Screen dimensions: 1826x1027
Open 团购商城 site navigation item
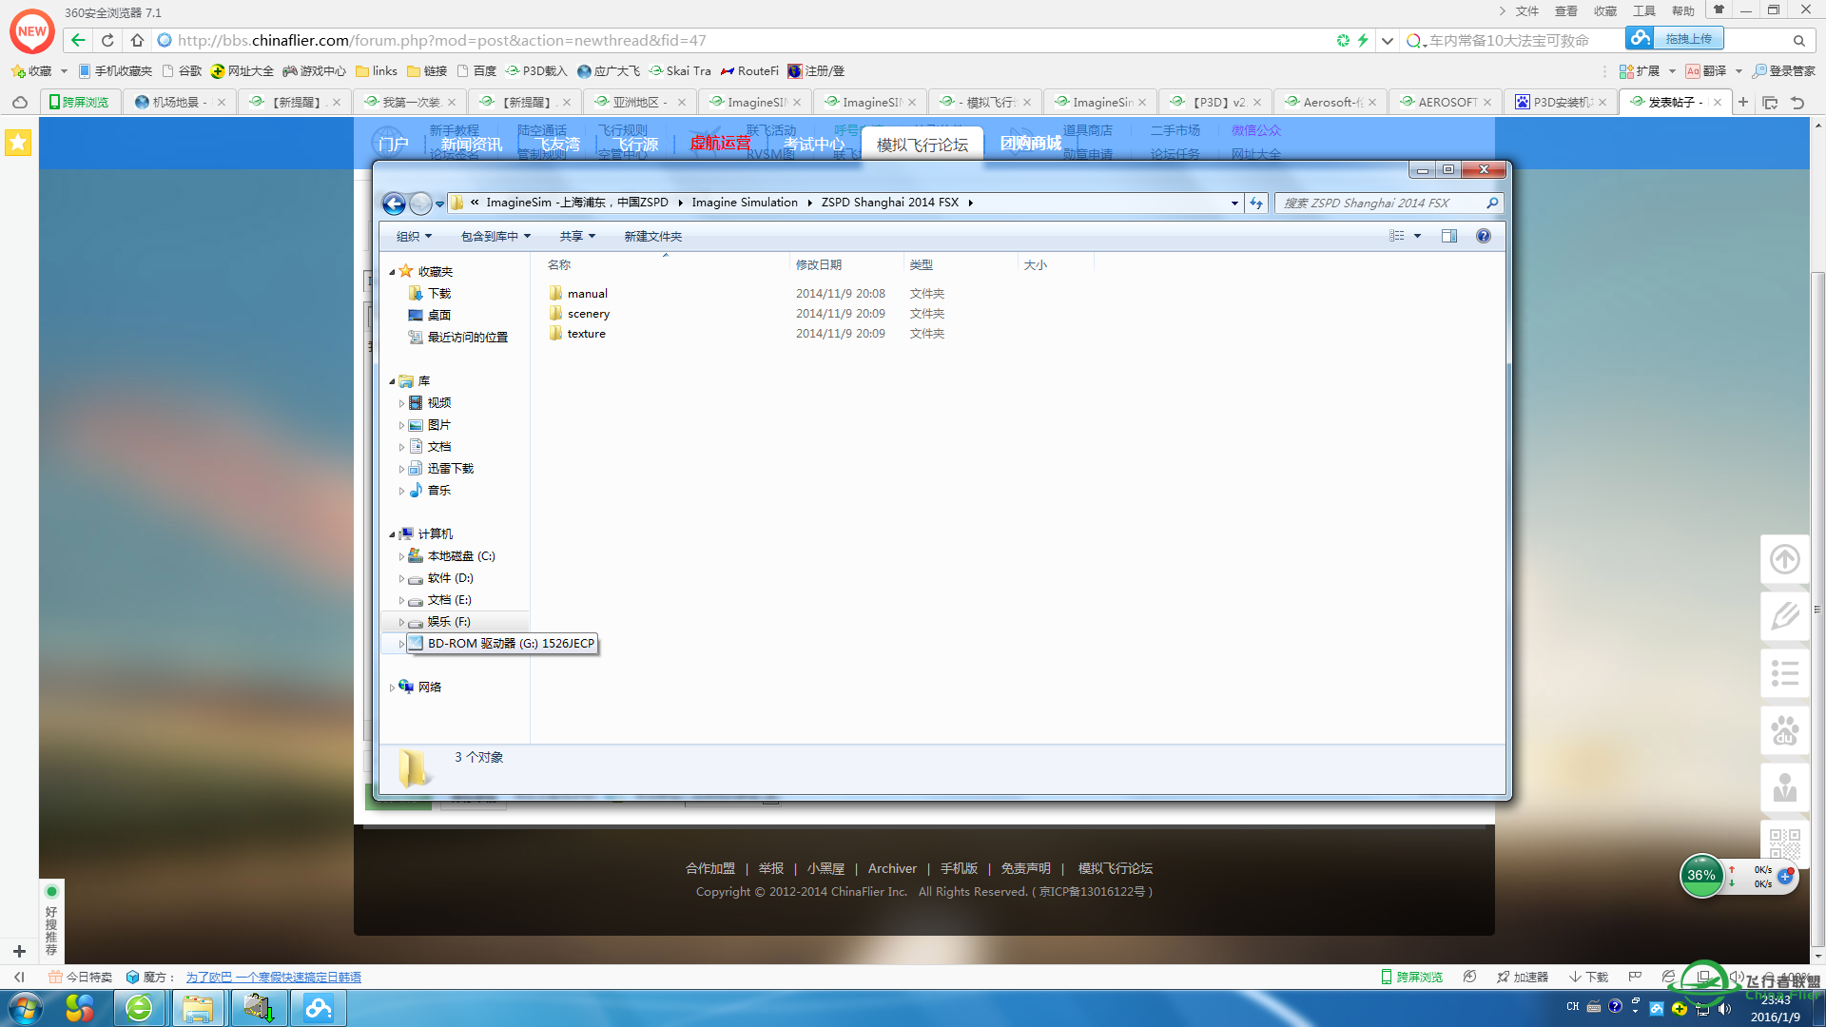1030,144
